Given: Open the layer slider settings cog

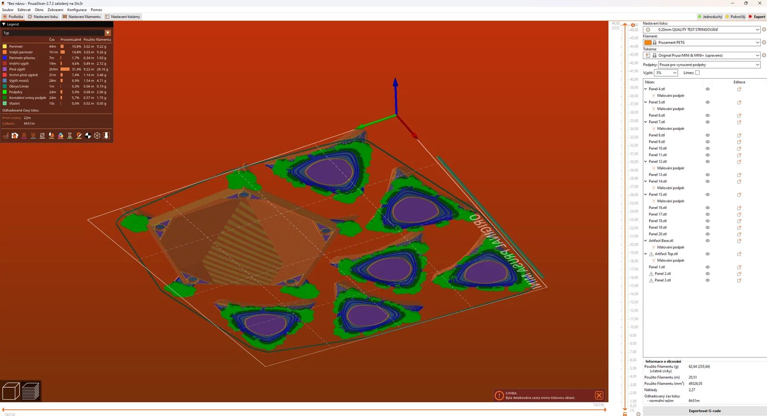Looking at the screenshot, I should (638, 414).
